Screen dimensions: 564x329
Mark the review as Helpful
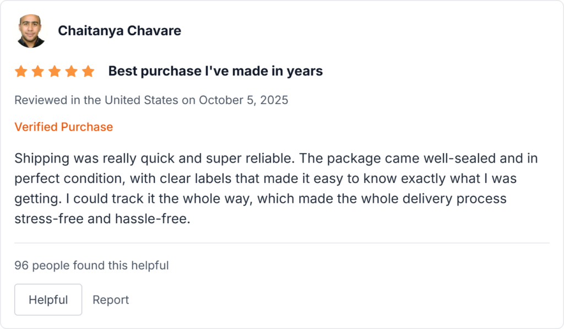pyautogui.click(x=48, y=300)
